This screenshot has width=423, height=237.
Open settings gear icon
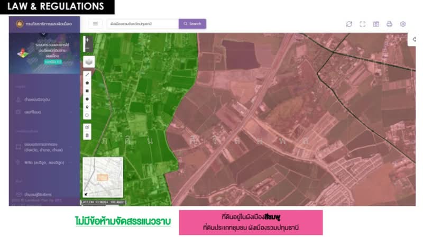403,24
